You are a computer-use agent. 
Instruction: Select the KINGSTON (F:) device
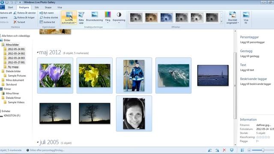pyautogui.click(x=12, y=115)
